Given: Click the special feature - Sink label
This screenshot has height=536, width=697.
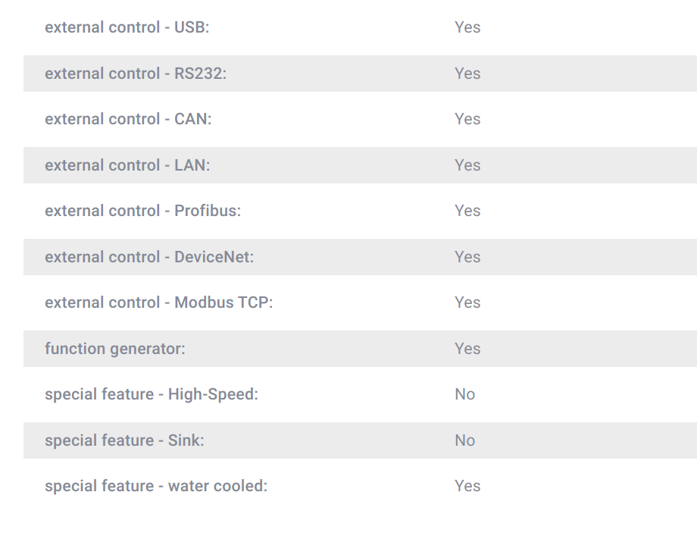Looking at the screenshot, I should pos(124,440).
